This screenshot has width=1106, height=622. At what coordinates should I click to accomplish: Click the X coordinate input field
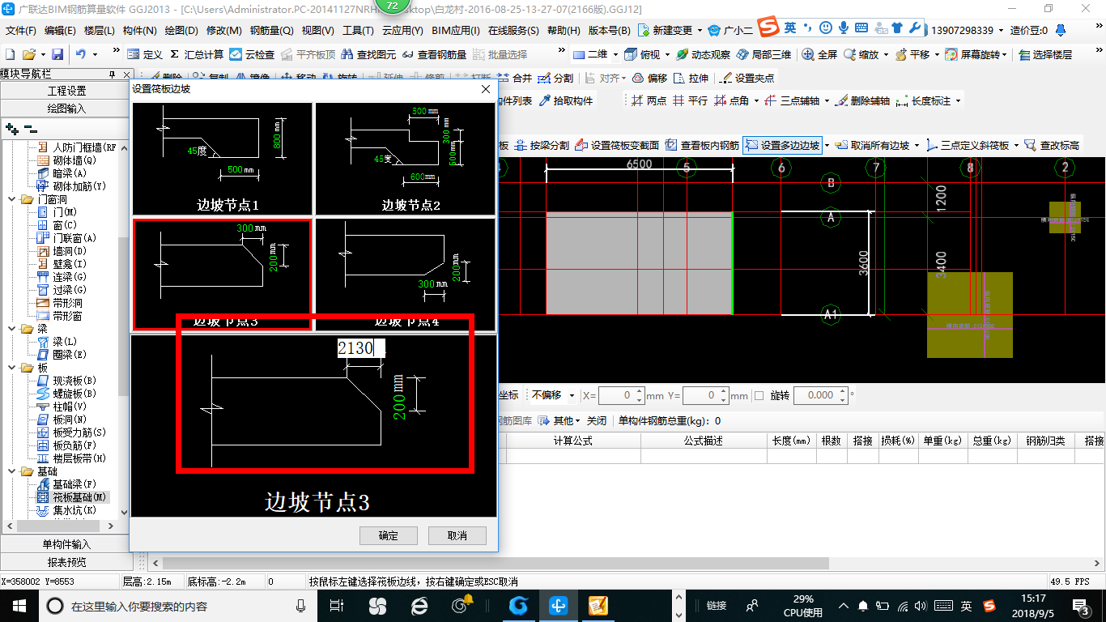622,396
